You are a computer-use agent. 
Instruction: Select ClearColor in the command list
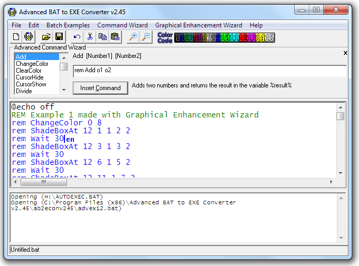[37, 71]
